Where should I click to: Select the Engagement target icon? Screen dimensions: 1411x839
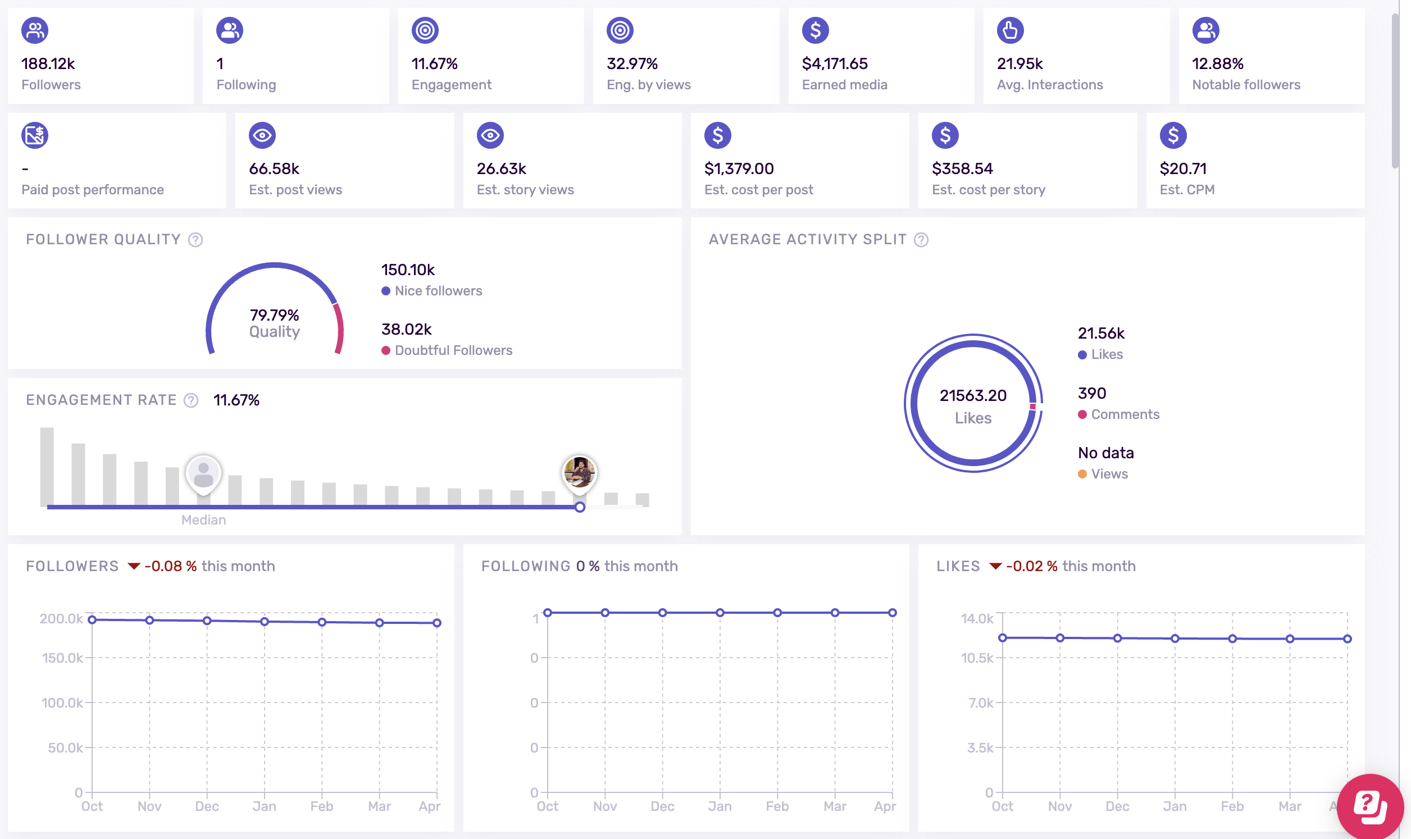425,31
